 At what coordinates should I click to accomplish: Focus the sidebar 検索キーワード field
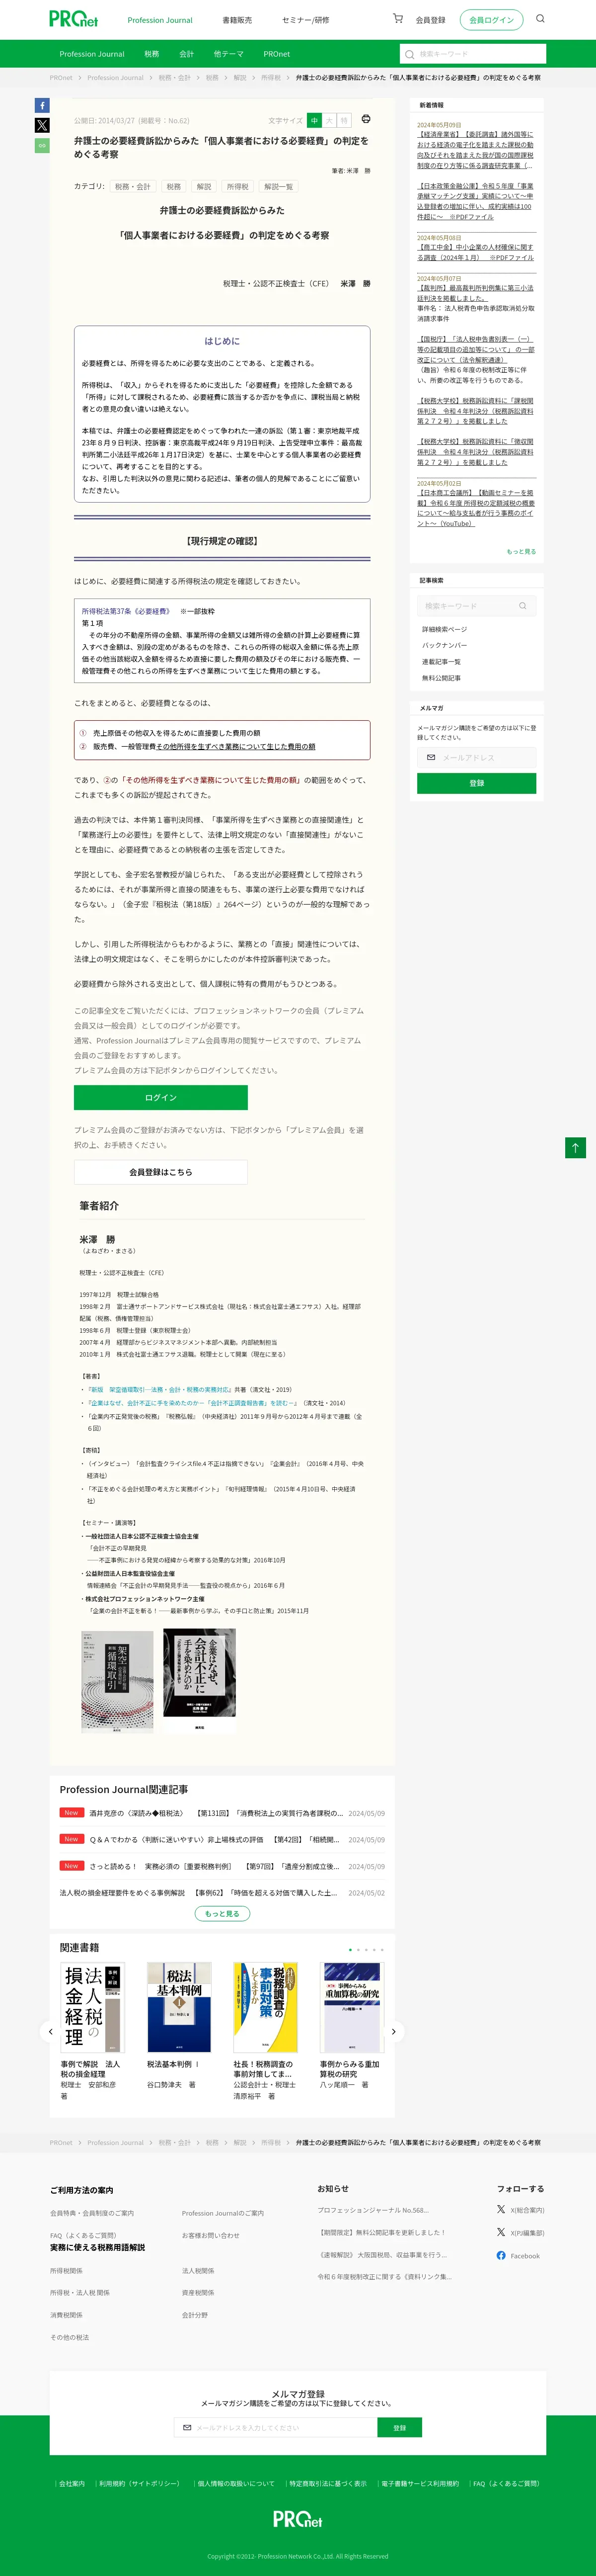[476, 606]
